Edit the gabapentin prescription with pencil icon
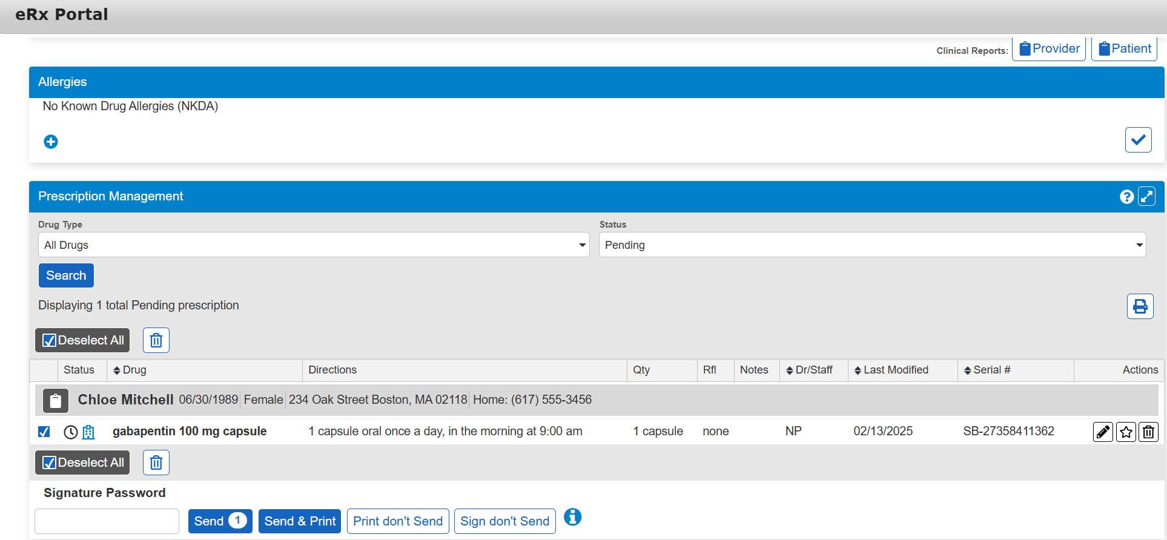The image size is (1167, 540). pyautogui.click(x=1103, y=432)
